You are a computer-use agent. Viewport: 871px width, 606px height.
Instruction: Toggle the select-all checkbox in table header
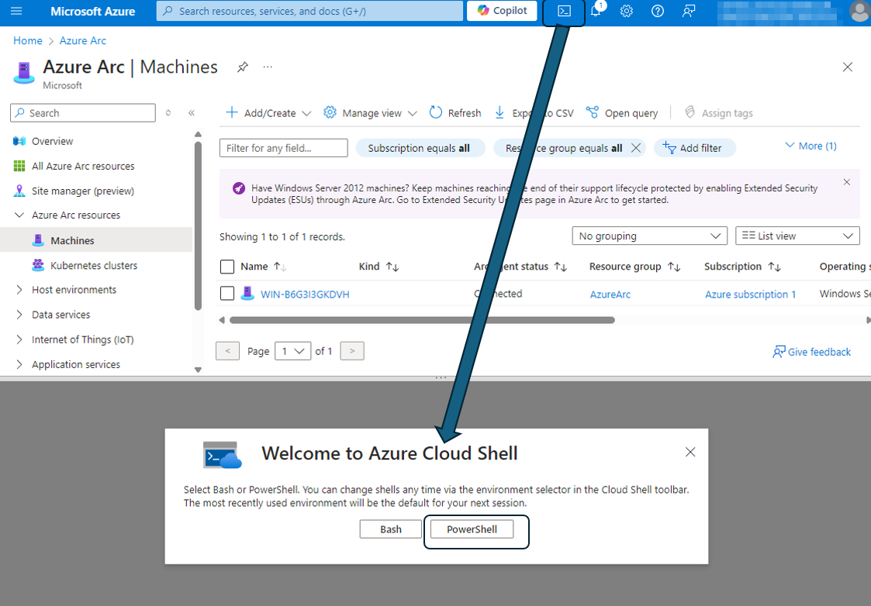tap(226, 266)
